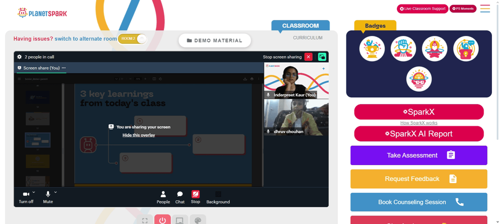Image resolution: width=500 pixels, height=224 pixels.
Task: Select the brain lightbulb badge
Action: [418, 79]
